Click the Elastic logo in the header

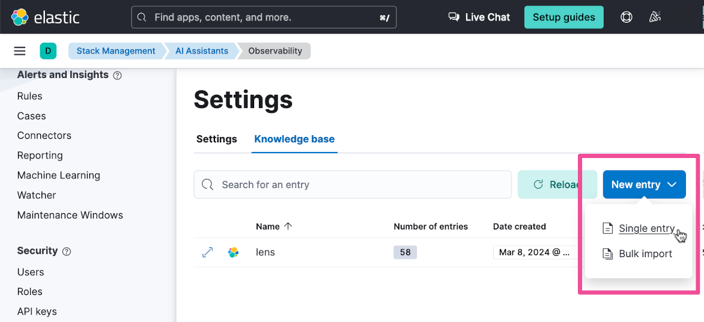[x=45, y=17]
